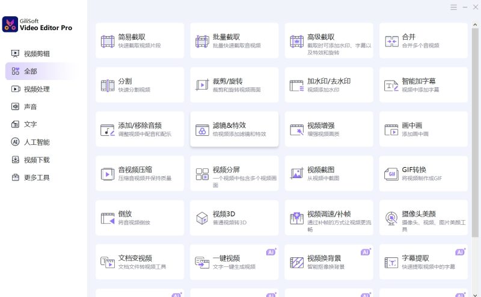The width and height of the screenshot is (481, 297).
Task: Click AI badge on 一键视频 card
Action: tap(271, 252)
